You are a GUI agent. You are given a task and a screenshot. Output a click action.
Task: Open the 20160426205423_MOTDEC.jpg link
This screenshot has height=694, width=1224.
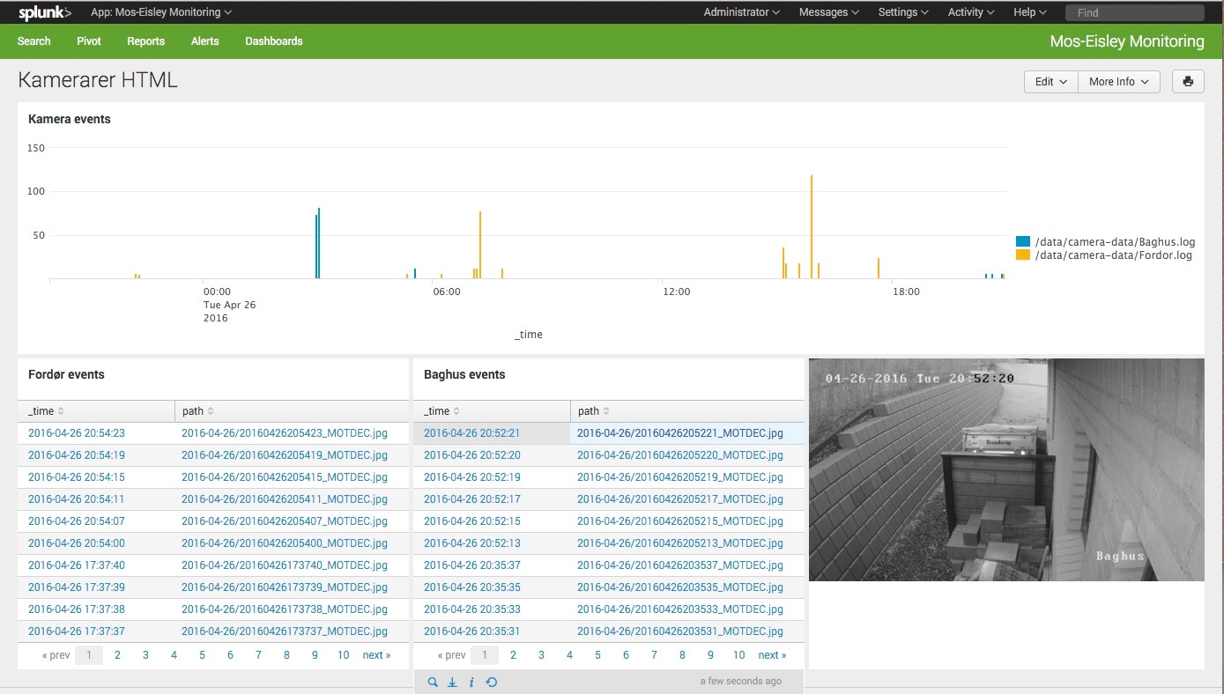[x=284, y=433]
